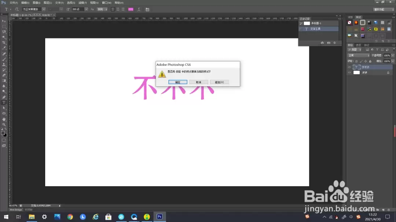This screenshot has height=222, width=396.
Task: Select the Pen tool
Action: 4,97
